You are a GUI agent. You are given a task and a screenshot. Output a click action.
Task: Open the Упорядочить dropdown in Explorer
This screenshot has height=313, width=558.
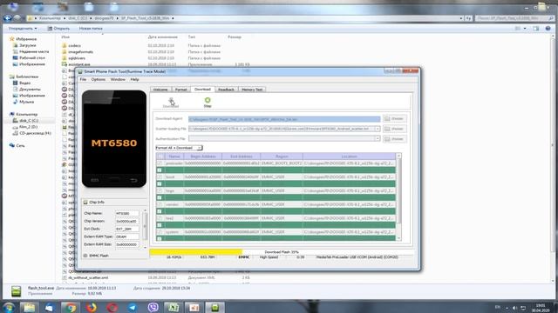[x=23, y=28]
